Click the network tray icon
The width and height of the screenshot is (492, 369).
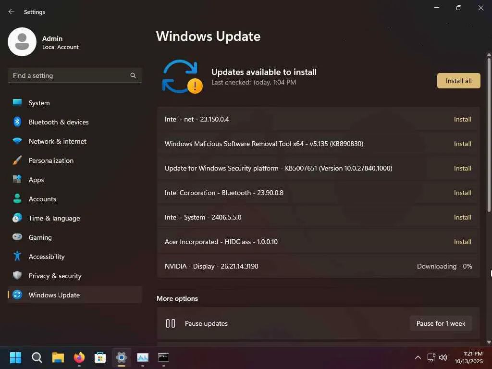[x=431, y=357]
